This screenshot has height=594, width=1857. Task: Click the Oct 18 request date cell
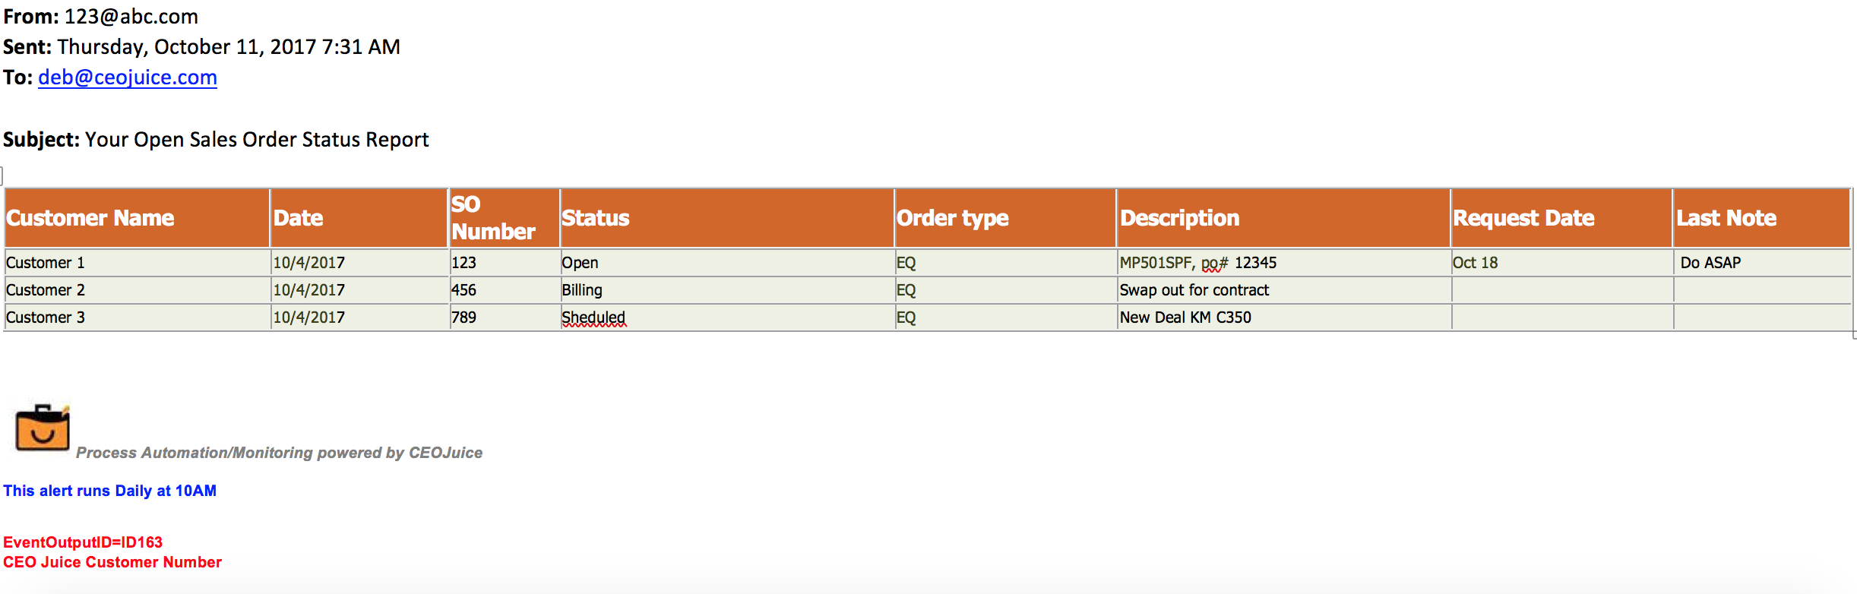pyautogui.click(x=1561, y=263)
